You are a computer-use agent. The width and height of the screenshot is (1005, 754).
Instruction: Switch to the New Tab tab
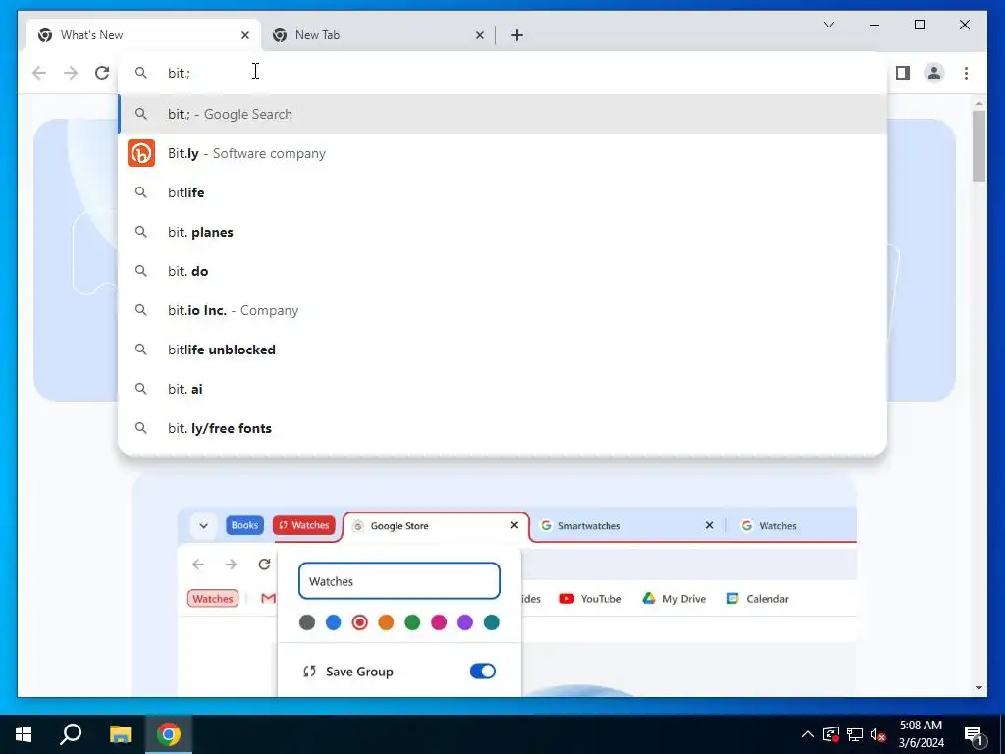click(378, 35)
